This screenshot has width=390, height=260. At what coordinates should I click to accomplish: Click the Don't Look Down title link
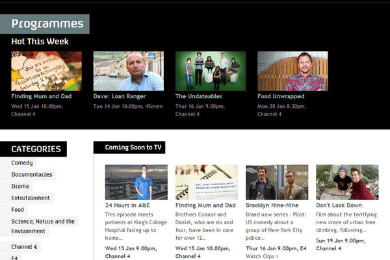339,205
